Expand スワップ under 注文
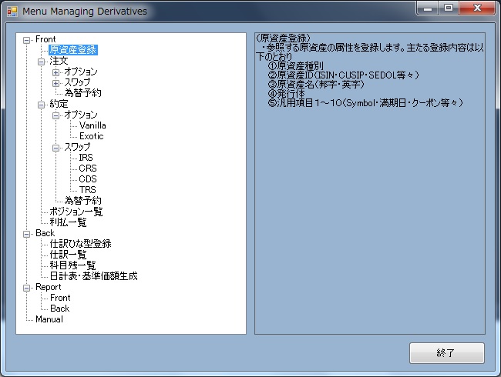 coord(56,83)
